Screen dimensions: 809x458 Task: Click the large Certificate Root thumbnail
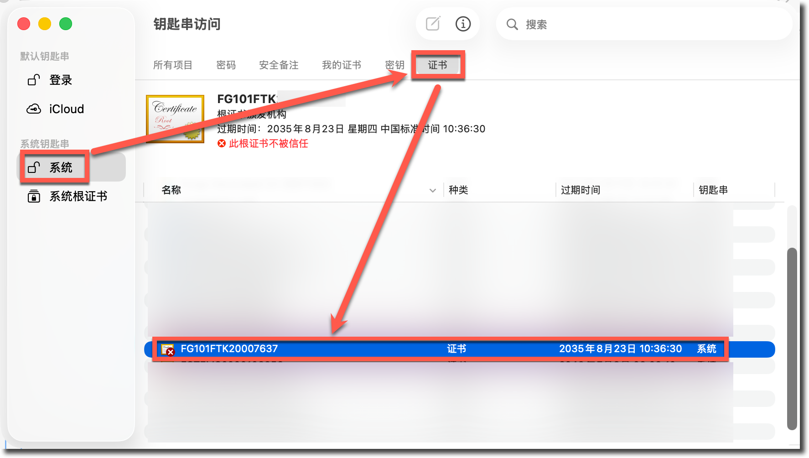point(175,119)
